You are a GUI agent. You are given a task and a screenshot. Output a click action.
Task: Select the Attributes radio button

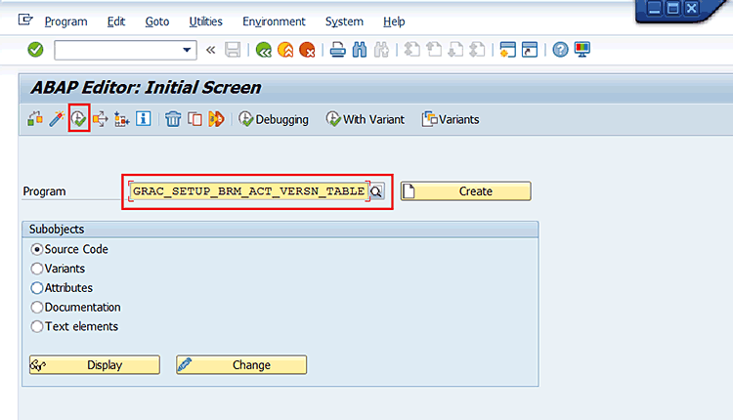pos(37,288)
